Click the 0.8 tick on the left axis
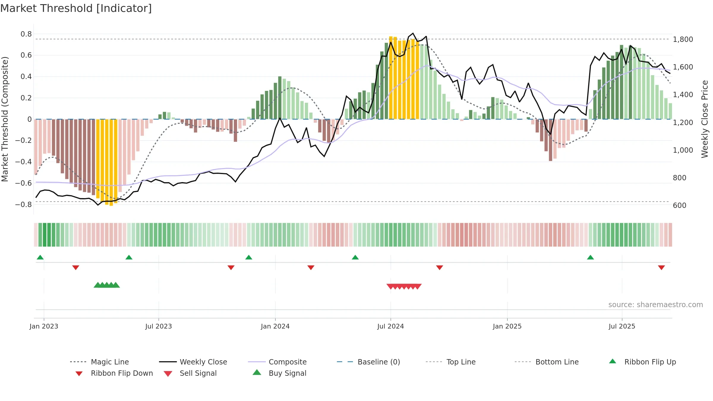The height and width of the screenshot is (401, 713). [26, 34]
